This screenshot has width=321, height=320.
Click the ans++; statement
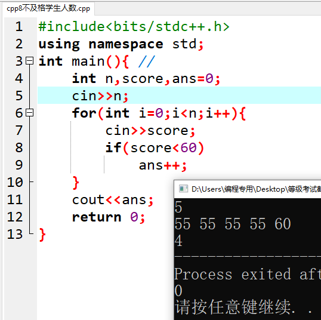coord(163,165)
